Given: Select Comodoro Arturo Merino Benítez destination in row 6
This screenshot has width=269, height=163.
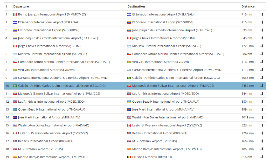Looking at the screenshot, I should coord(178,54).
